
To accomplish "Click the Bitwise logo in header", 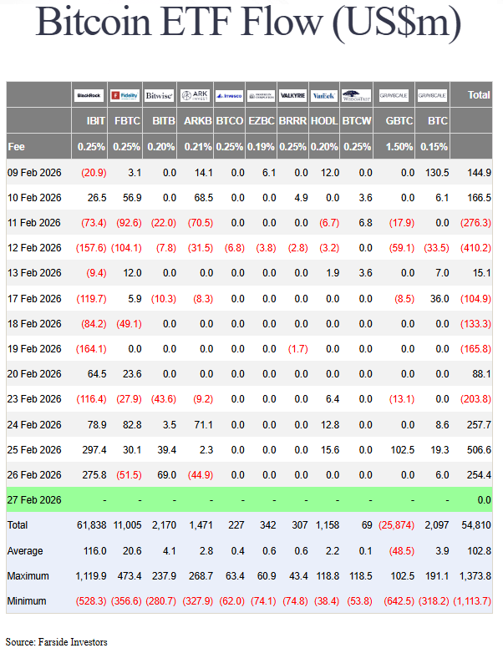I will coord(160,95).
